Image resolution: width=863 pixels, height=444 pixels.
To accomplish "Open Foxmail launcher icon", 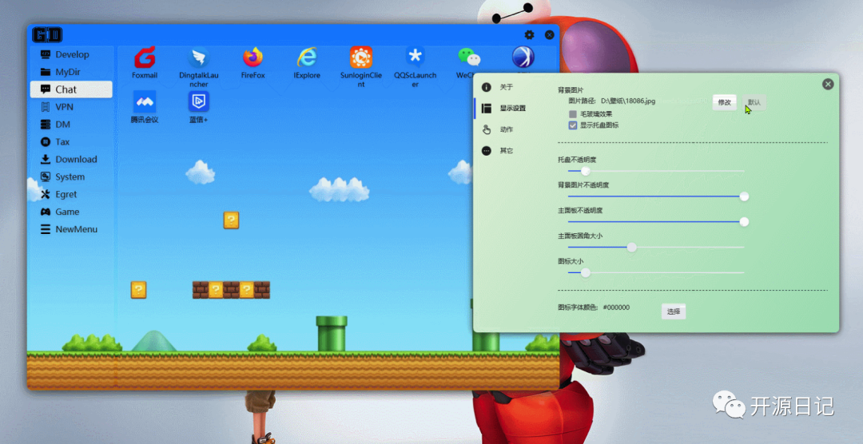I will coord(145,57).
